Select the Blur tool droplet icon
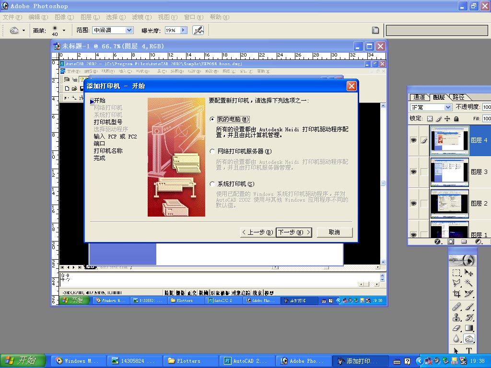This screenshot has width=491, height=368. point(456,339)
